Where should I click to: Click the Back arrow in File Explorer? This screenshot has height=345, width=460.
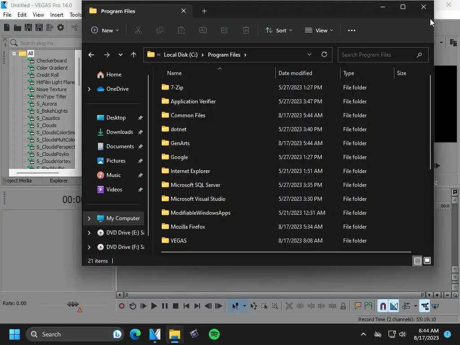[91, 55]
